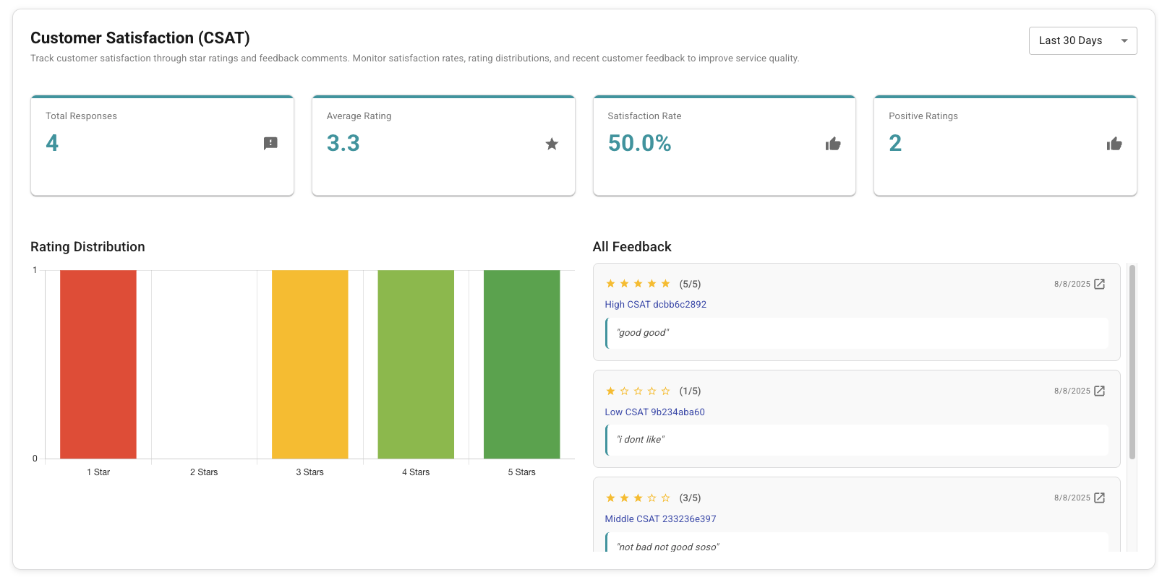
Task: Click the 8/8/2025 date on the 1/5 feedback
Action: click(x=1072, y=391)
